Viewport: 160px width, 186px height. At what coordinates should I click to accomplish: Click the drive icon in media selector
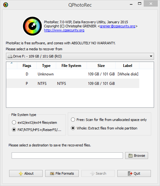(10, 56)
